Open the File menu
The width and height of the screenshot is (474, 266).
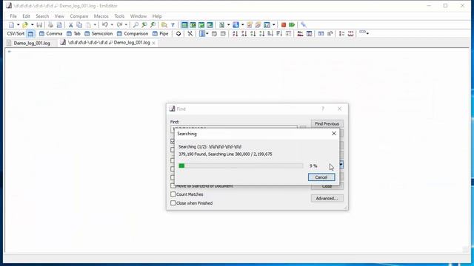(13, 16)
